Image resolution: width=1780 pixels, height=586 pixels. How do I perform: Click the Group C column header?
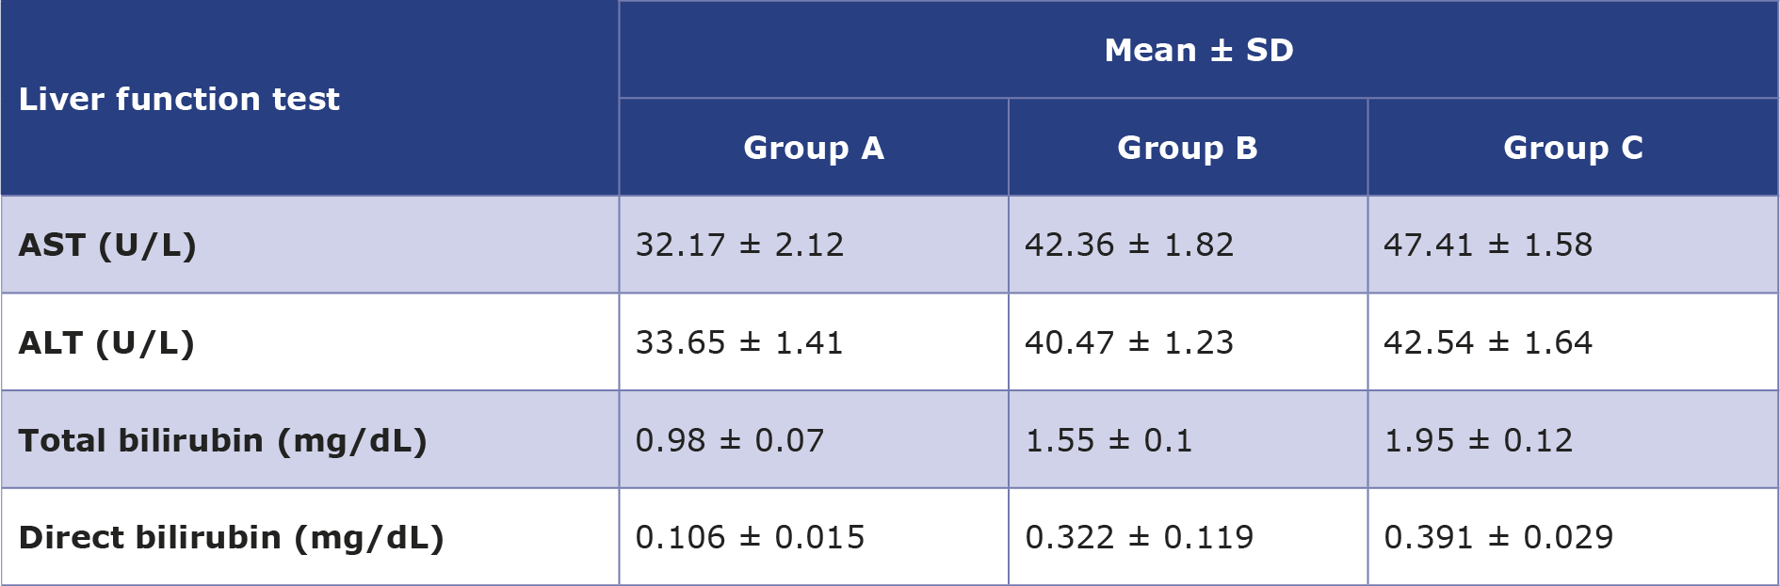[x=1573, y=148]
